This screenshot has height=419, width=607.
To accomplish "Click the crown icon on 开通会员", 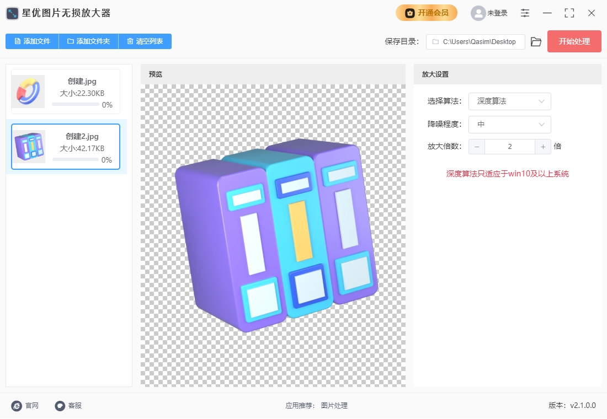I will 410,13.
